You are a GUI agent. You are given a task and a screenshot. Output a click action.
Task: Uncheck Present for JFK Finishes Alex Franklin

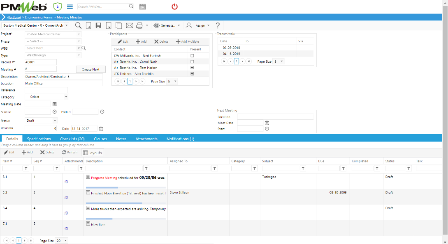point(192,74)
